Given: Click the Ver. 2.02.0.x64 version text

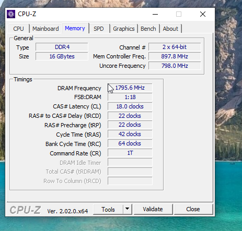Looking at the screenshot, I should [x=67, y=211].
